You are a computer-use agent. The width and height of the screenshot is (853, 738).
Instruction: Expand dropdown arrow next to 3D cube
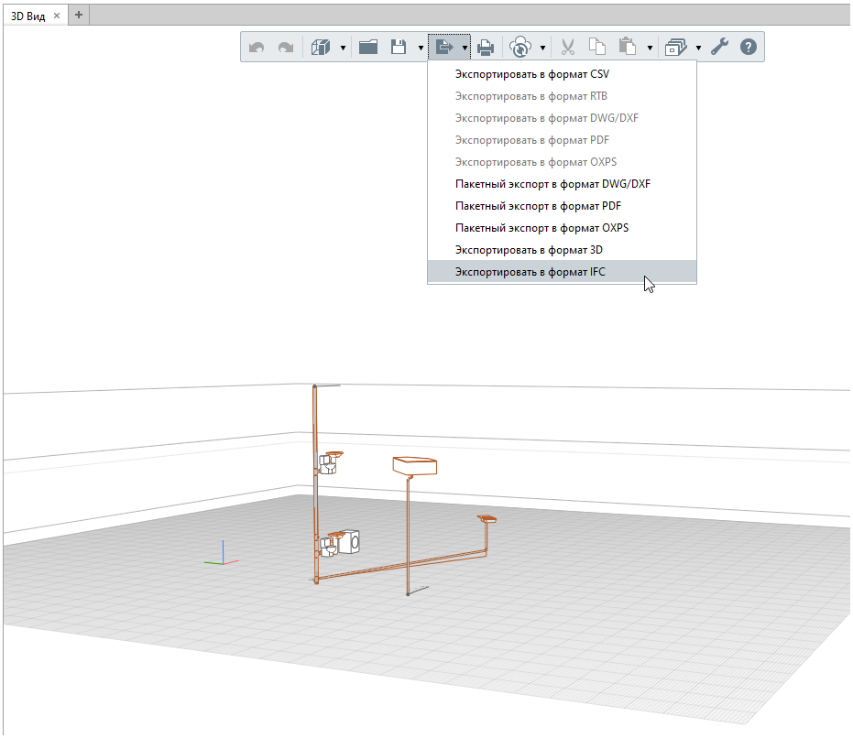343,48
